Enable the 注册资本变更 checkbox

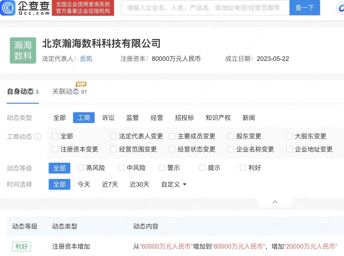coord(55,149)
